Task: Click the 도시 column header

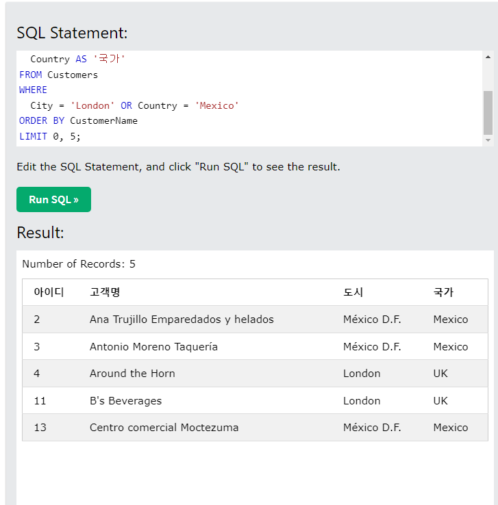Action: (353, 292)
